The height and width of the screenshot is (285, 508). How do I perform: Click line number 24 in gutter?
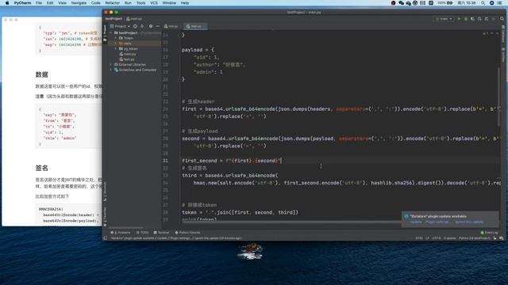click(x=166, y=109)
